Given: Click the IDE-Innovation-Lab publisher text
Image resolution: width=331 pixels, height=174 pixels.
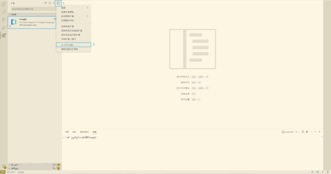Looking at the screenshot, I should [x=28, y=25].
